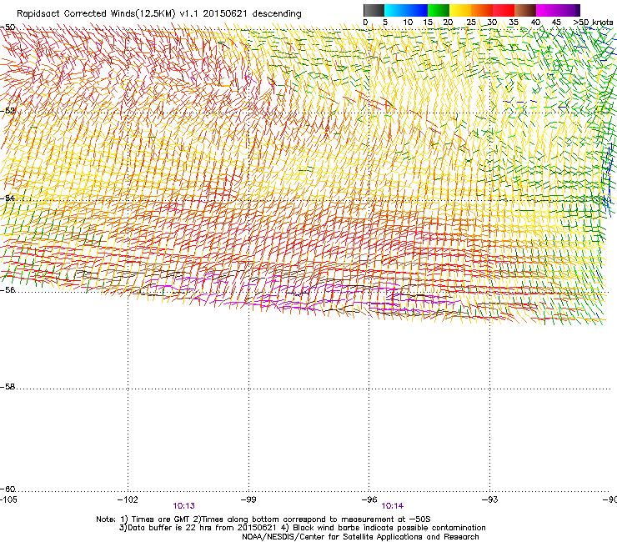
Task: Click the yellow 20-25 knots legend swatch
Action: pyautogui.click(x=460, y=10)
